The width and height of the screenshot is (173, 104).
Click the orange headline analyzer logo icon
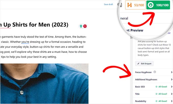(129, 5)
